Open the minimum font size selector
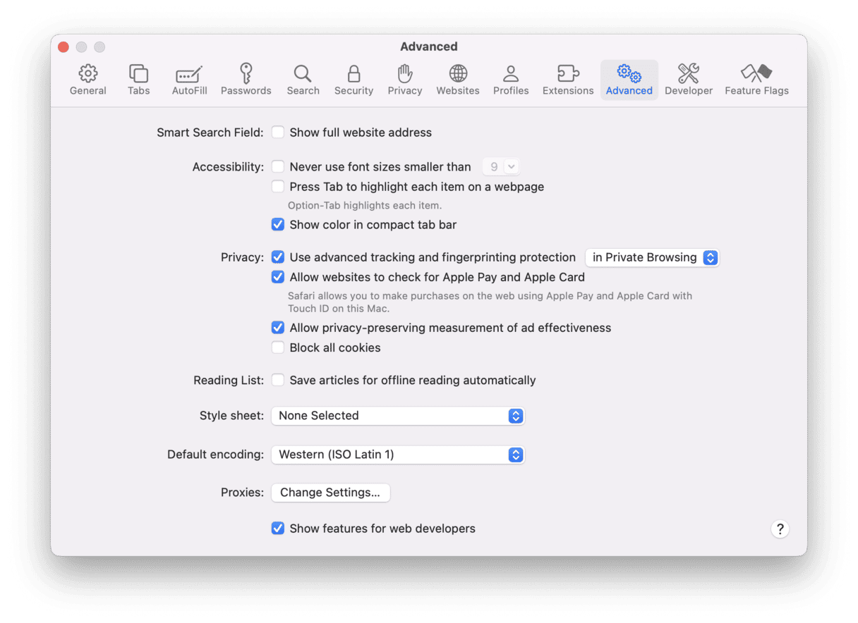The height and width of the screenshot is (623, 858). 502,167
